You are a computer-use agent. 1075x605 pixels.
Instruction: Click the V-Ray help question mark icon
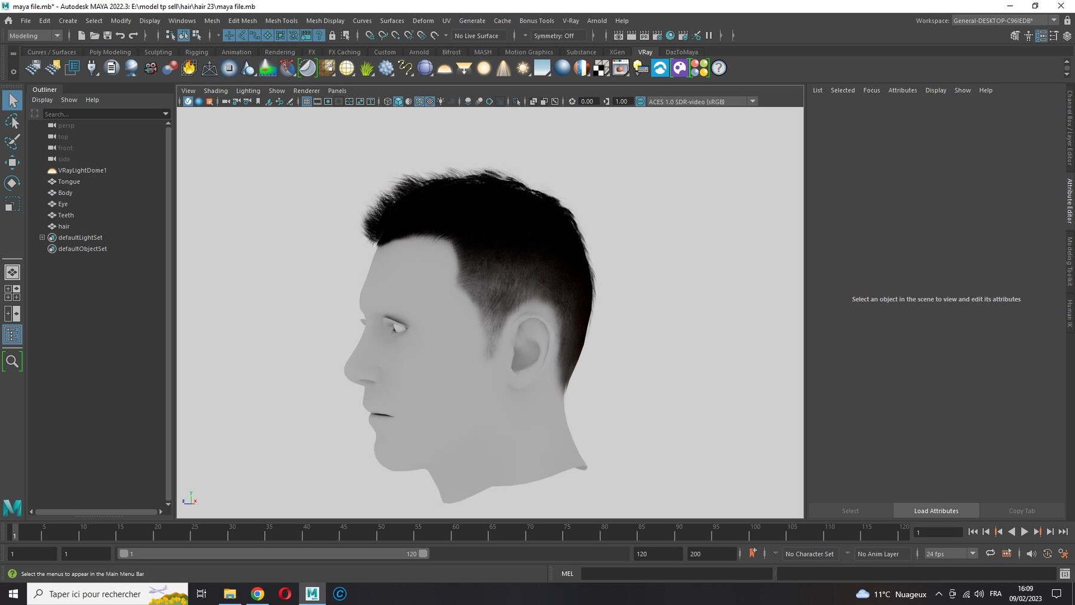pos(719,68)
